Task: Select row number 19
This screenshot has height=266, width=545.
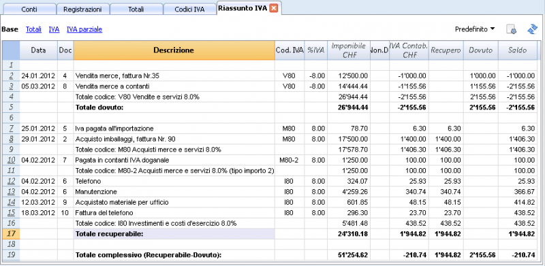Action: 11,255
